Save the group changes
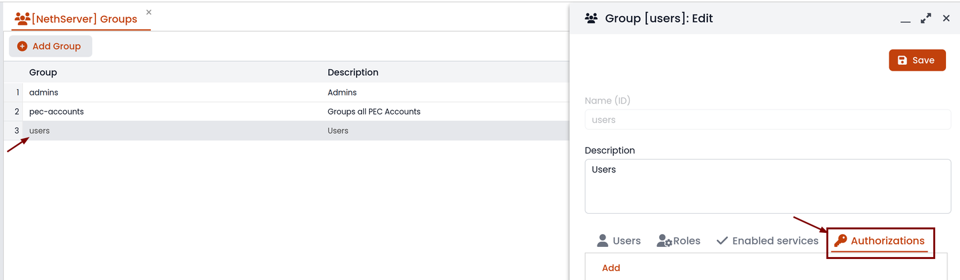Screen dimensions: 960x280 pyautogui.click(x=917, y=60)
